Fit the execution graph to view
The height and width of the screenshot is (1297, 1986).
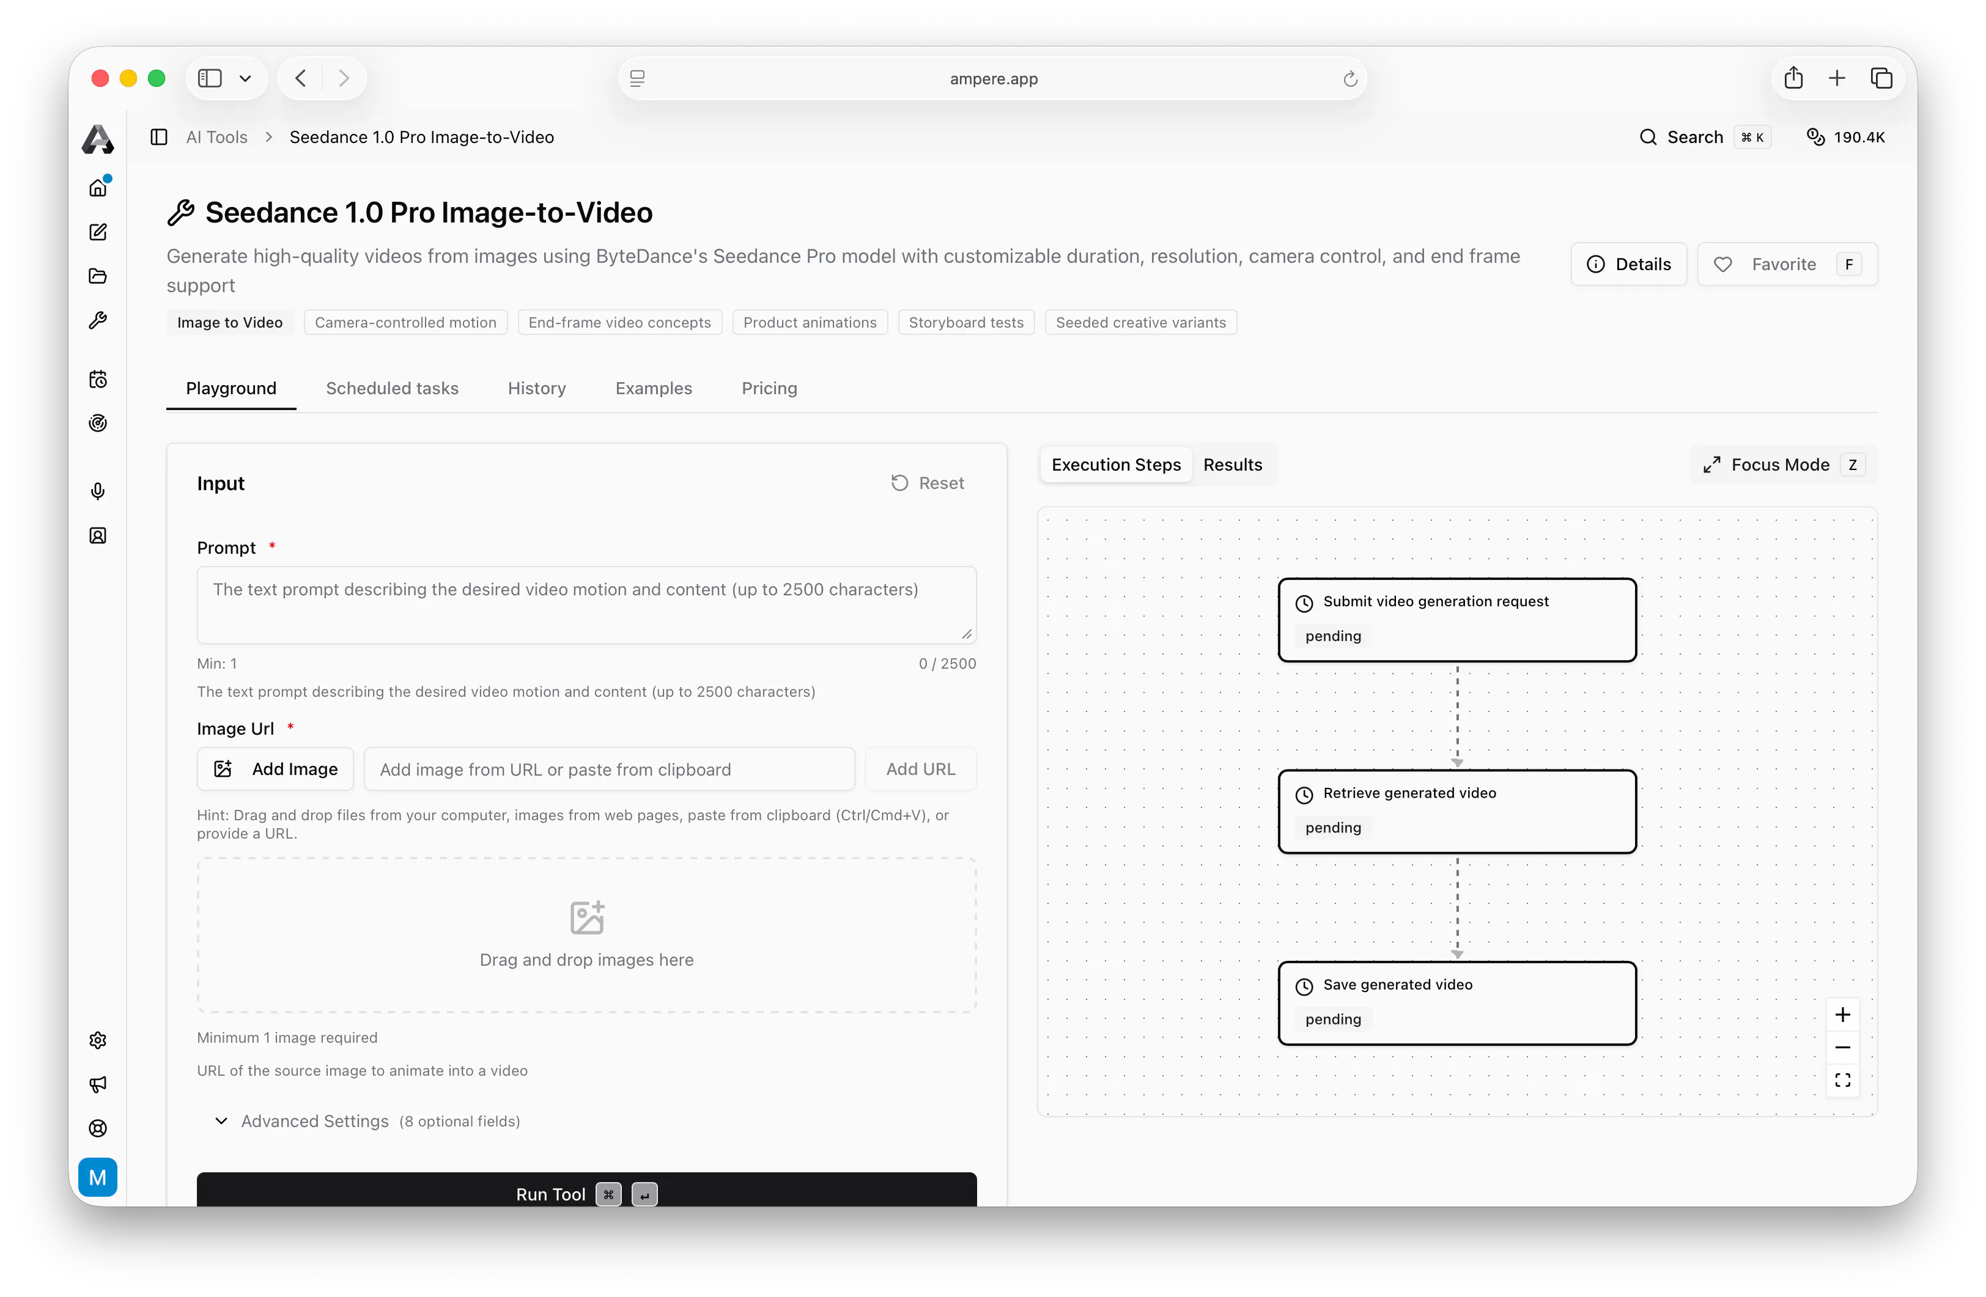click(x=1842, y=1080)
